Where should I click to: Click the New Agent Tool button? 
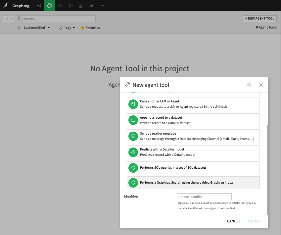point(260,19)
